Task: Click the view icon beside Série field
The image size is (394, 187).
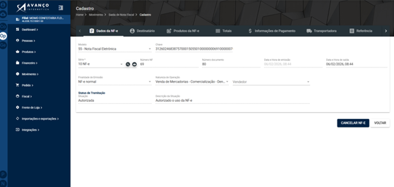Action: (x=135, y=64)
